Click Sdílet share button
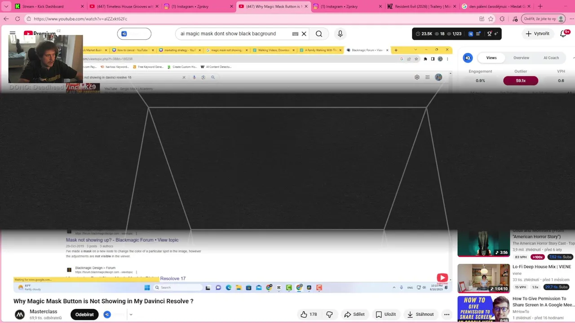The width and height of the screenshot is (575, 323). pos(354,314)
